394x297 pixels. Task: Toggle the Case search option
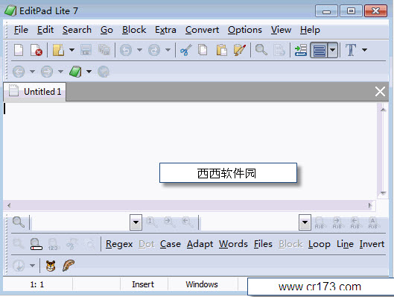tap(171, 244)
